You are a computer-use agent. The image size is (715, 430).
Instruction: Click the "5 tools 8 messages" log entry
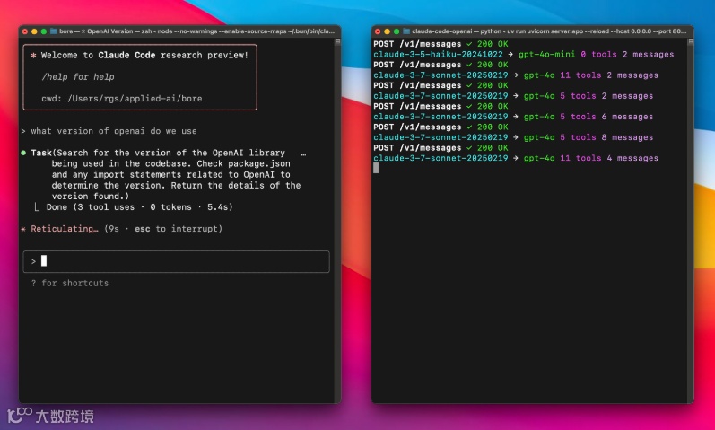tap(606, 137)
